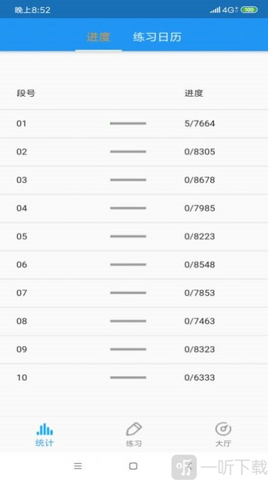The height and width of the screenshot is (480, 268).
Task: Tap the Android home square icon
Action: [x=133, y=466]
